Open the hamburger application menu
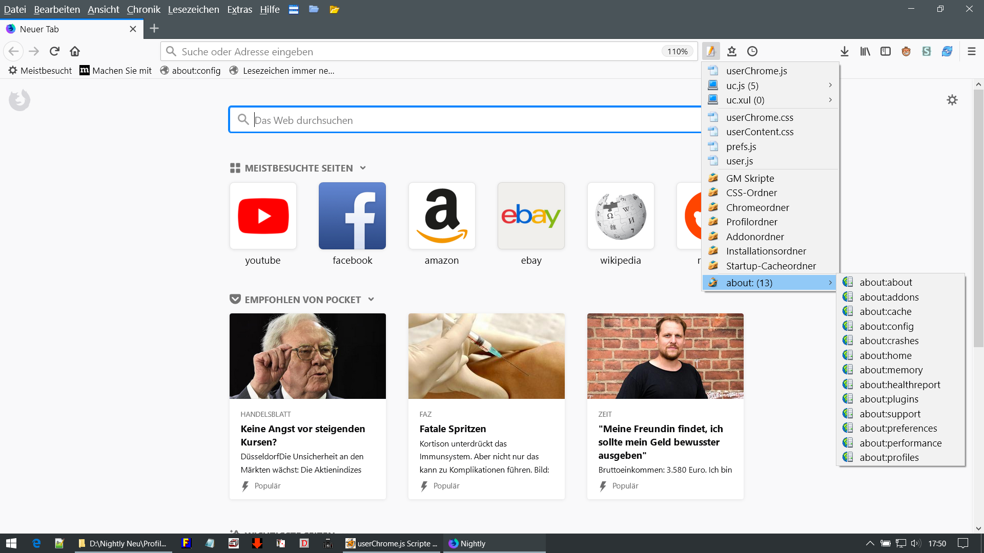Viewport: 984px width, 553px height. [x=971, y=51]
